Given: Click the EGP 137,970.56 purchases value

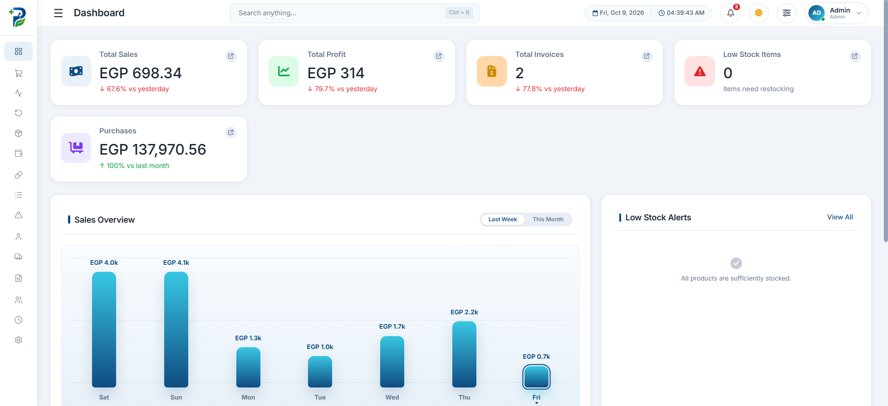Looking at the screenshot, I should [153, 150].
